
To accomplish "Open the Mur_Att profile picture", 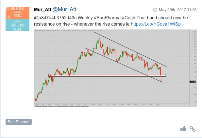I will pos(18,19).
